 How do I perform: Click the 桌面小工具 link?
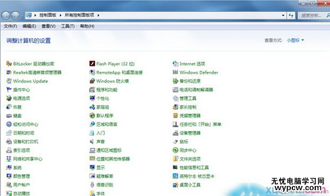pyautogui.click(x=190, y=185)
